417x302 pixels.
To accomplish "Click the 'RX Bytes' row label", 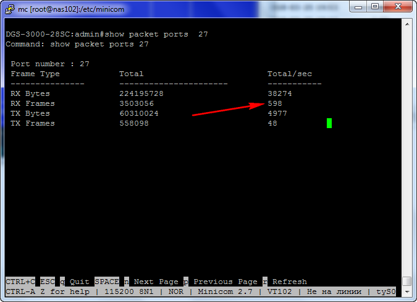I will pyautogui.click(x=30, y=93).
